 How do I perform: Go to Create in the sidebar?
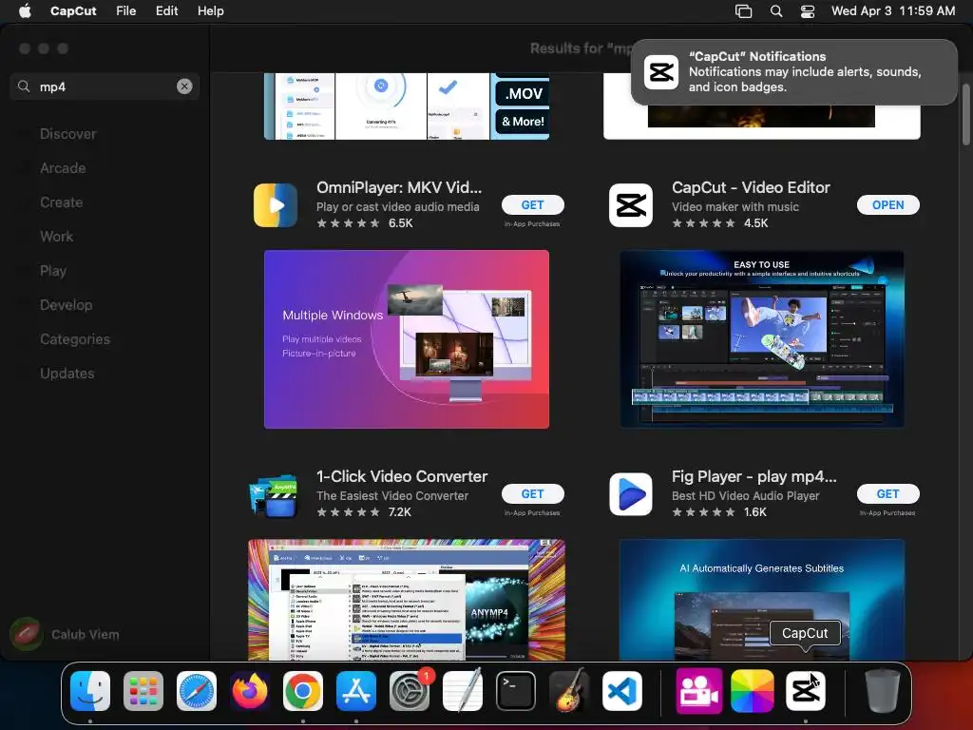pos(62,202)
